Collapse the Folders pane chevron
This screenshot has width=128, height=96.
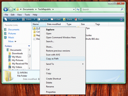click(x=29, y=46)
